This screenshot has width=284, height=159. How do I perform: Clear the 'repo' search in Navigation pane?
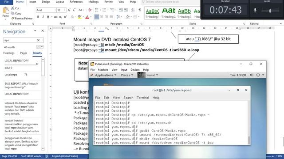tap(38, 40)
